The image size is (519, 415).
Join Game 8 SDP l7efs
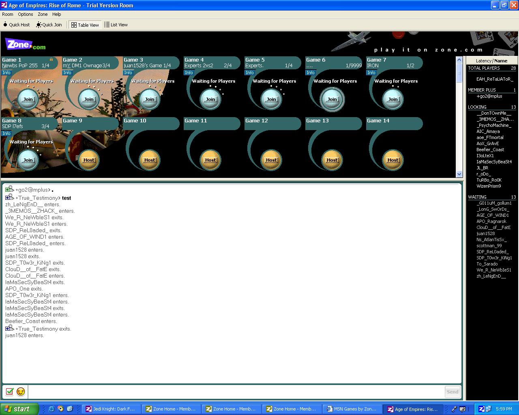tap(28, 160)
